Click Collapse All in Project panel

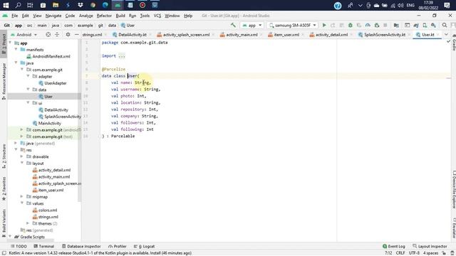(x=57, y=35)
